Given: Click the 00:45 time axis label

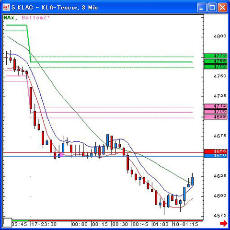Looking at the screenshot, I should (x=140, y=224).
